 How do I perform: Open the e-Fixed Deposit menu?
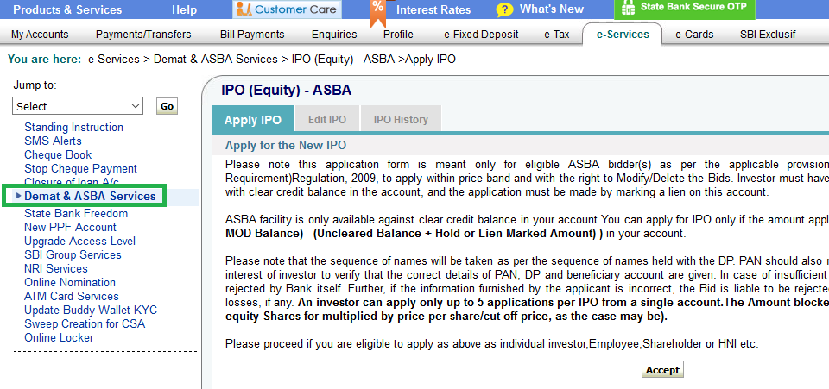click(x=481, y=35)
